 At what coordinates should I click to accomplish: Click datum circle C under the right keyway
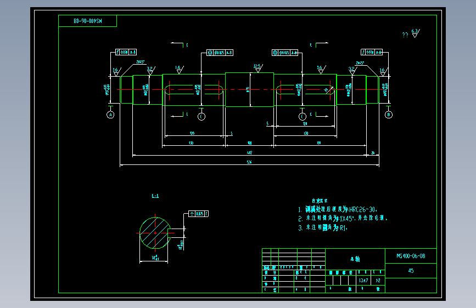coord(302,116)
